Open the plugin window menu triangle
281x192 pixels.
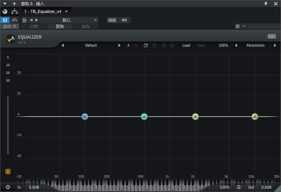[x=5, y=4]
